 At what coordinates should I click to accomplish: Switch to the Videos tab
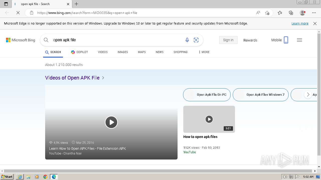click(103, 52)
